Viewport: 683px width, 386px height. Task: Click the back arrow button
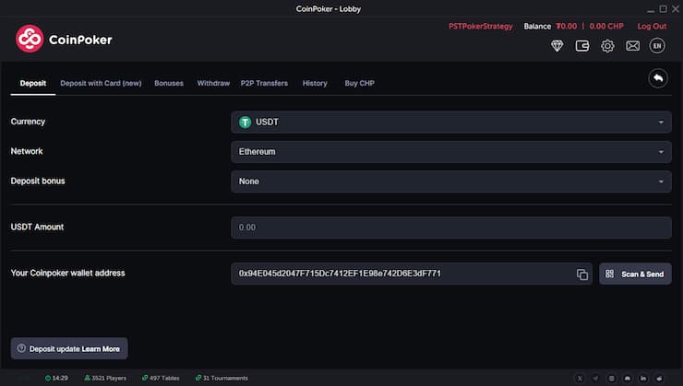pos(658,78)
